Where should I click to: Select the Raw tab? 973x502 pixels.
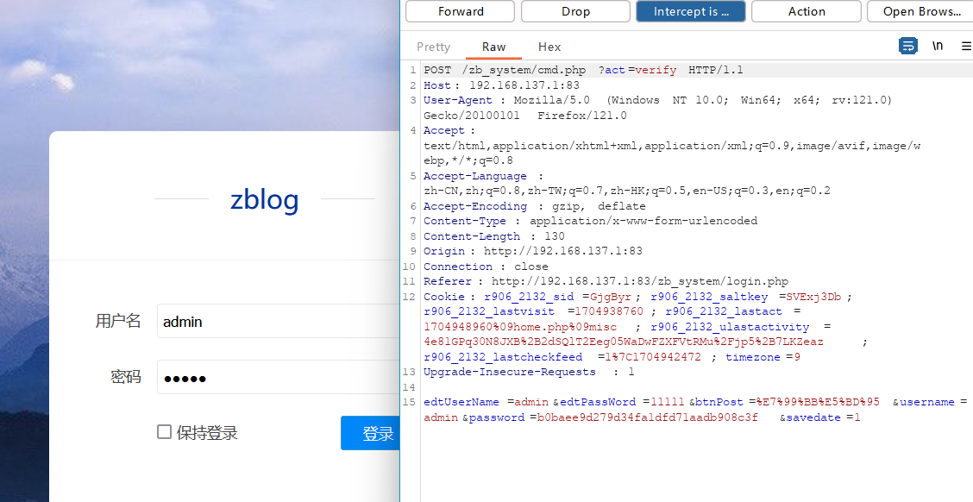click(x=494, y=47)
